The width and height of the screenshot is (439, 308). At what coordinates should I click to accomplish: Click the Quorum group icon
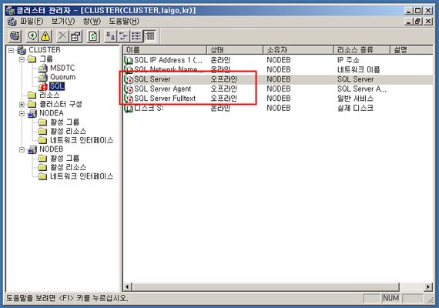pos(43,77)
